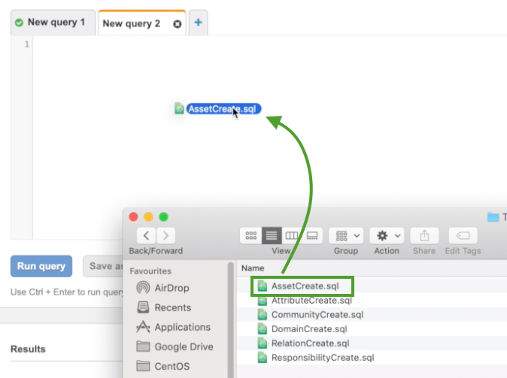The image size is (507, 378).
Task: Switch Finder to gallery view
Action: tap(313, 236)
